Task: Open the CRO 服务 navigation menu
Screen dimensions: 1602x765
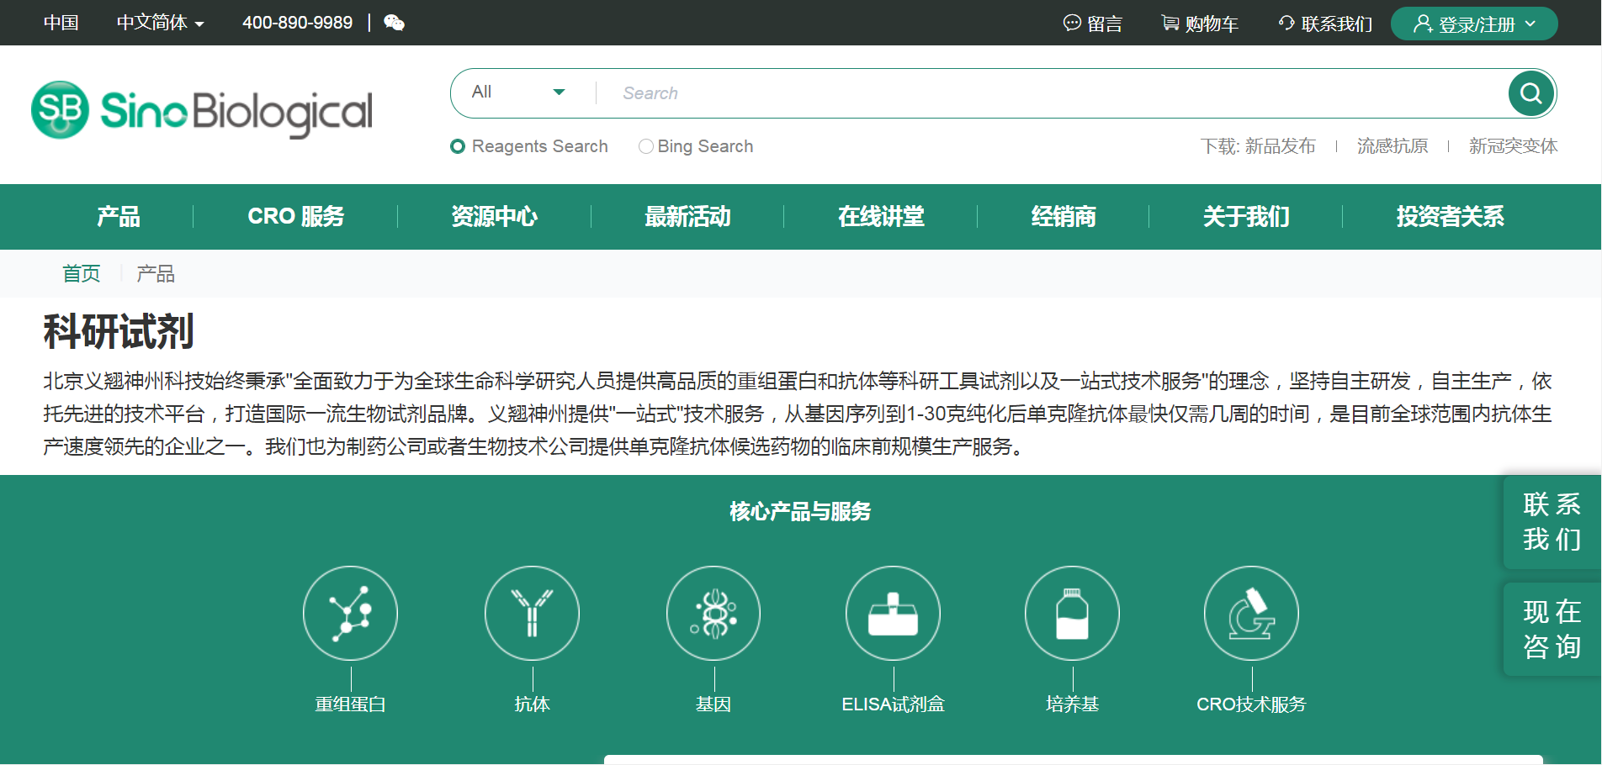Action: pos(295,217)
